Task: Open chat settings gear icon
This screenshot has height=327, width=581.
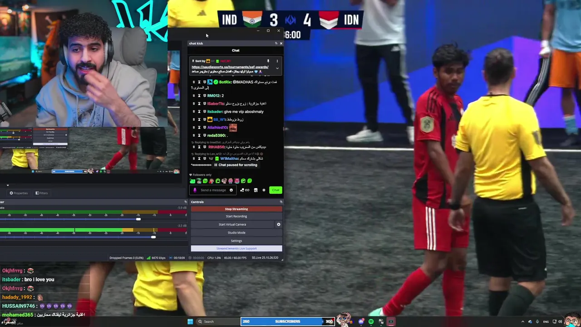Action: pos(264,190)
